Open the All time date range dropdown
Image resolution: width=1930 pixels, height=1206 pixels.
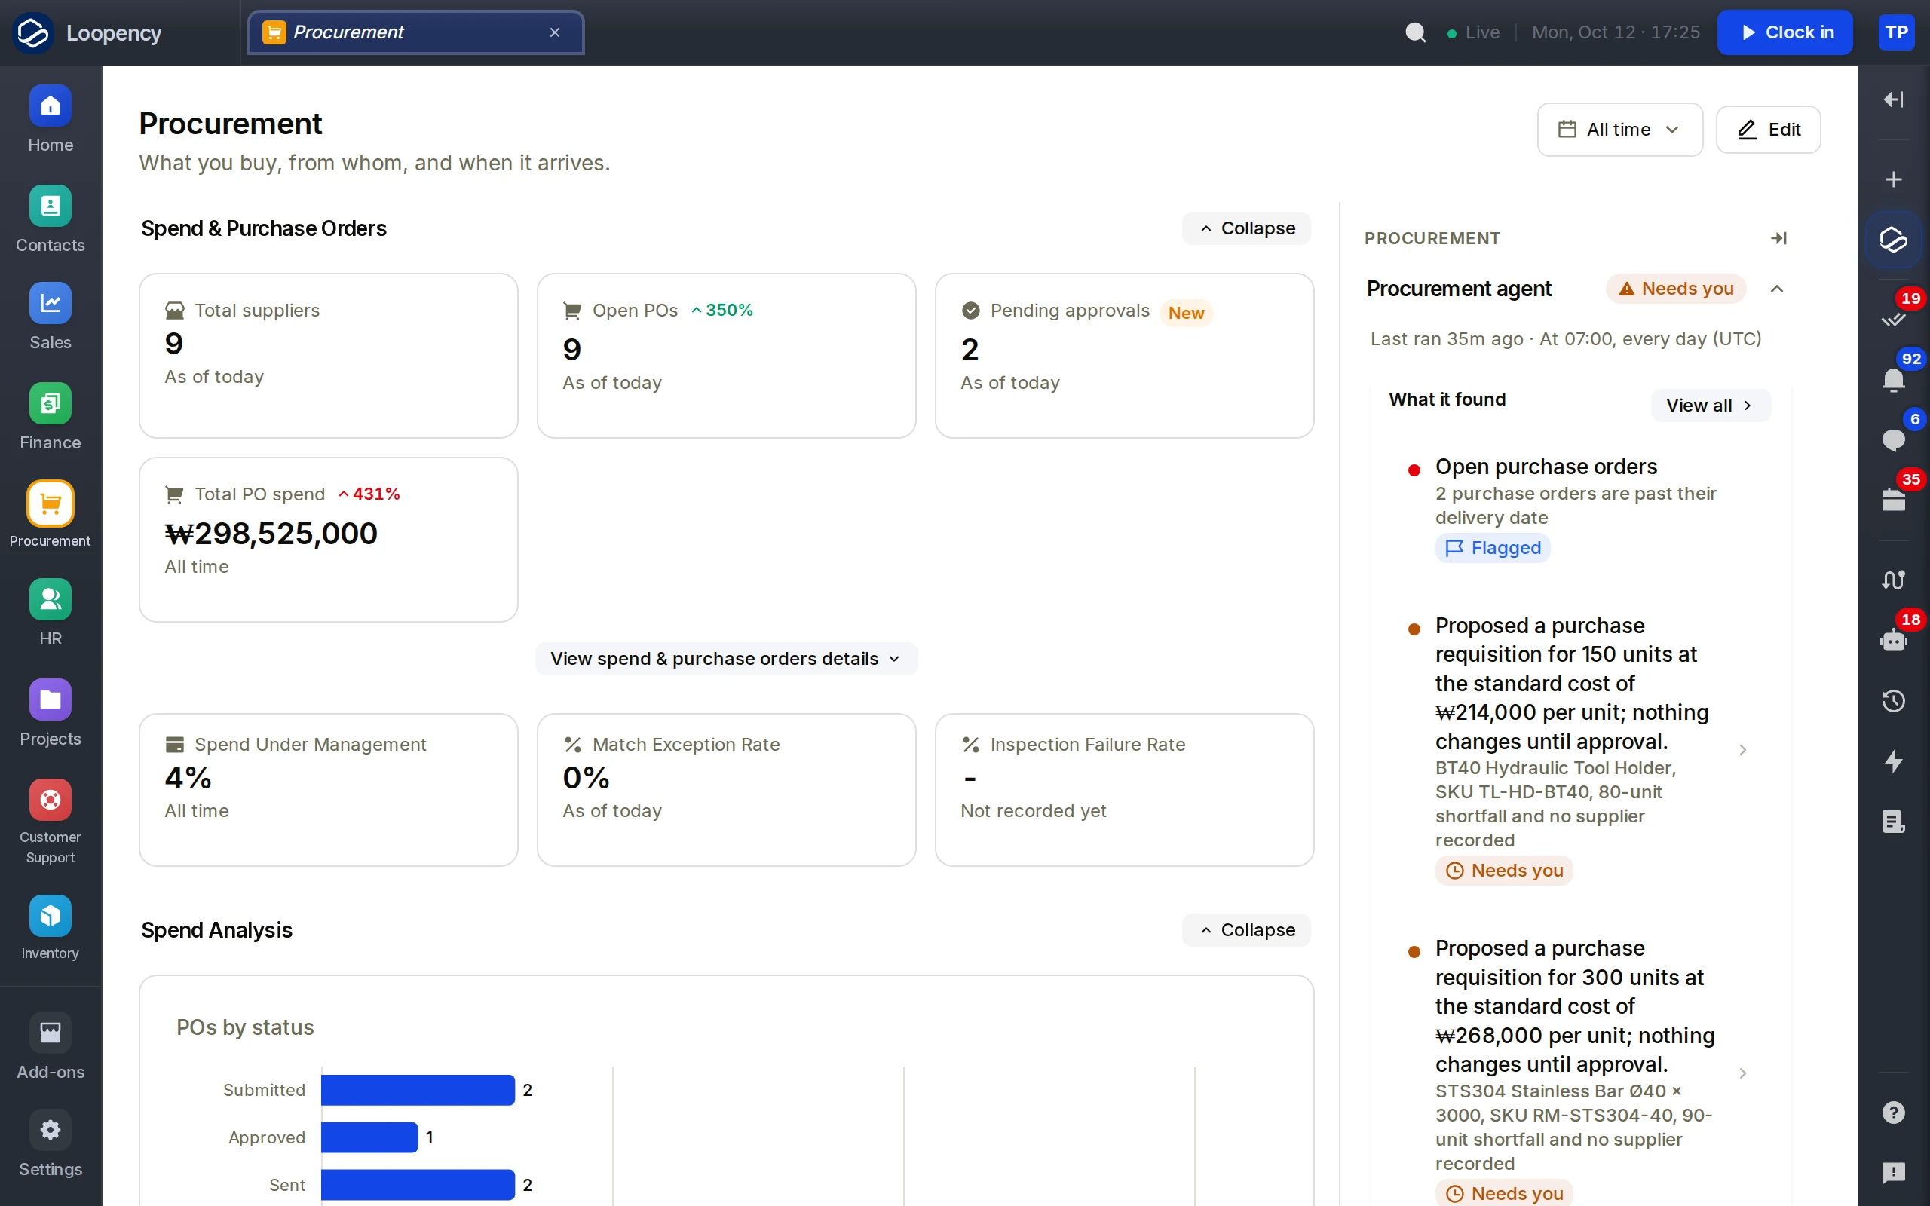tap(1619, 129)
